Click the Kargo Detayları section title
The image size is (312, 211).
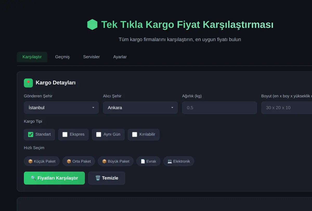click(x=56, y=83)
